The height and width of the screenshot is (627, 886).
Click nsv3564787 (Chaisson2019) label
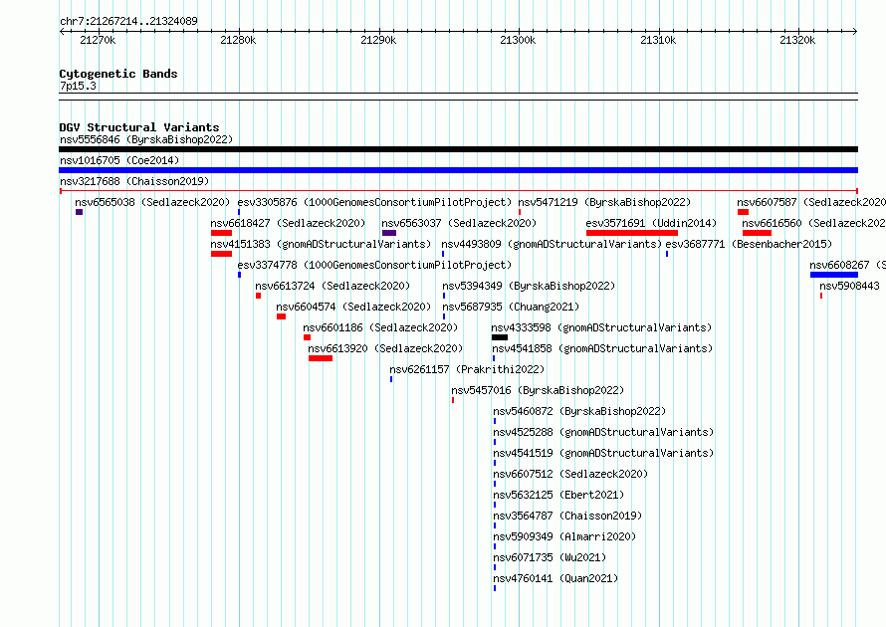coord(567,516)
